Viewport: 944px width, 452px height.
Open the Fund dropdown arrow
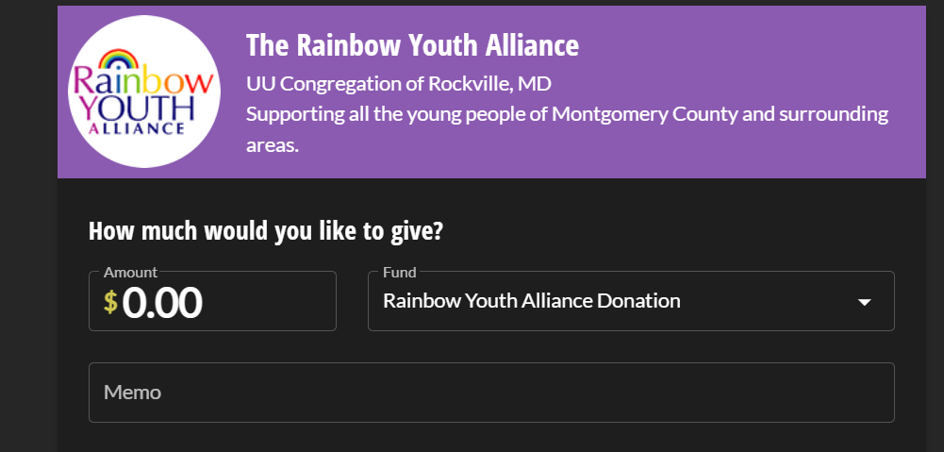click(x=864, y=302)
